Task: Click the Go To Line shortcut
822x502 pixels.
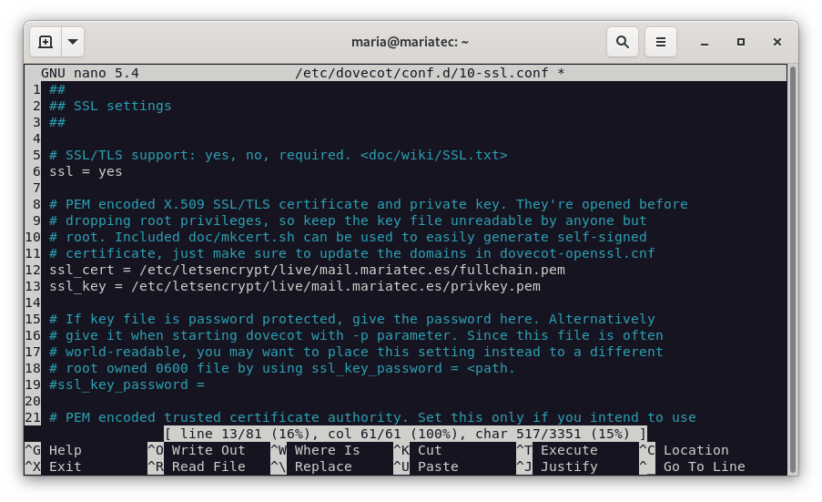Action: [x=704, y=466]
